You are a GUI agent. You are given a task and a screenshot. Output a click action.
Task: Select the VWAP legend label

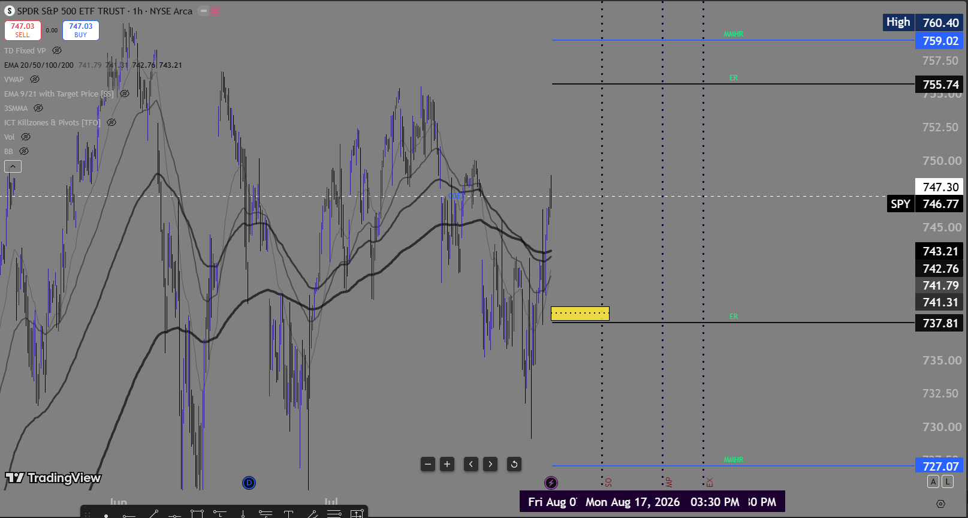(x=14, y=79)
